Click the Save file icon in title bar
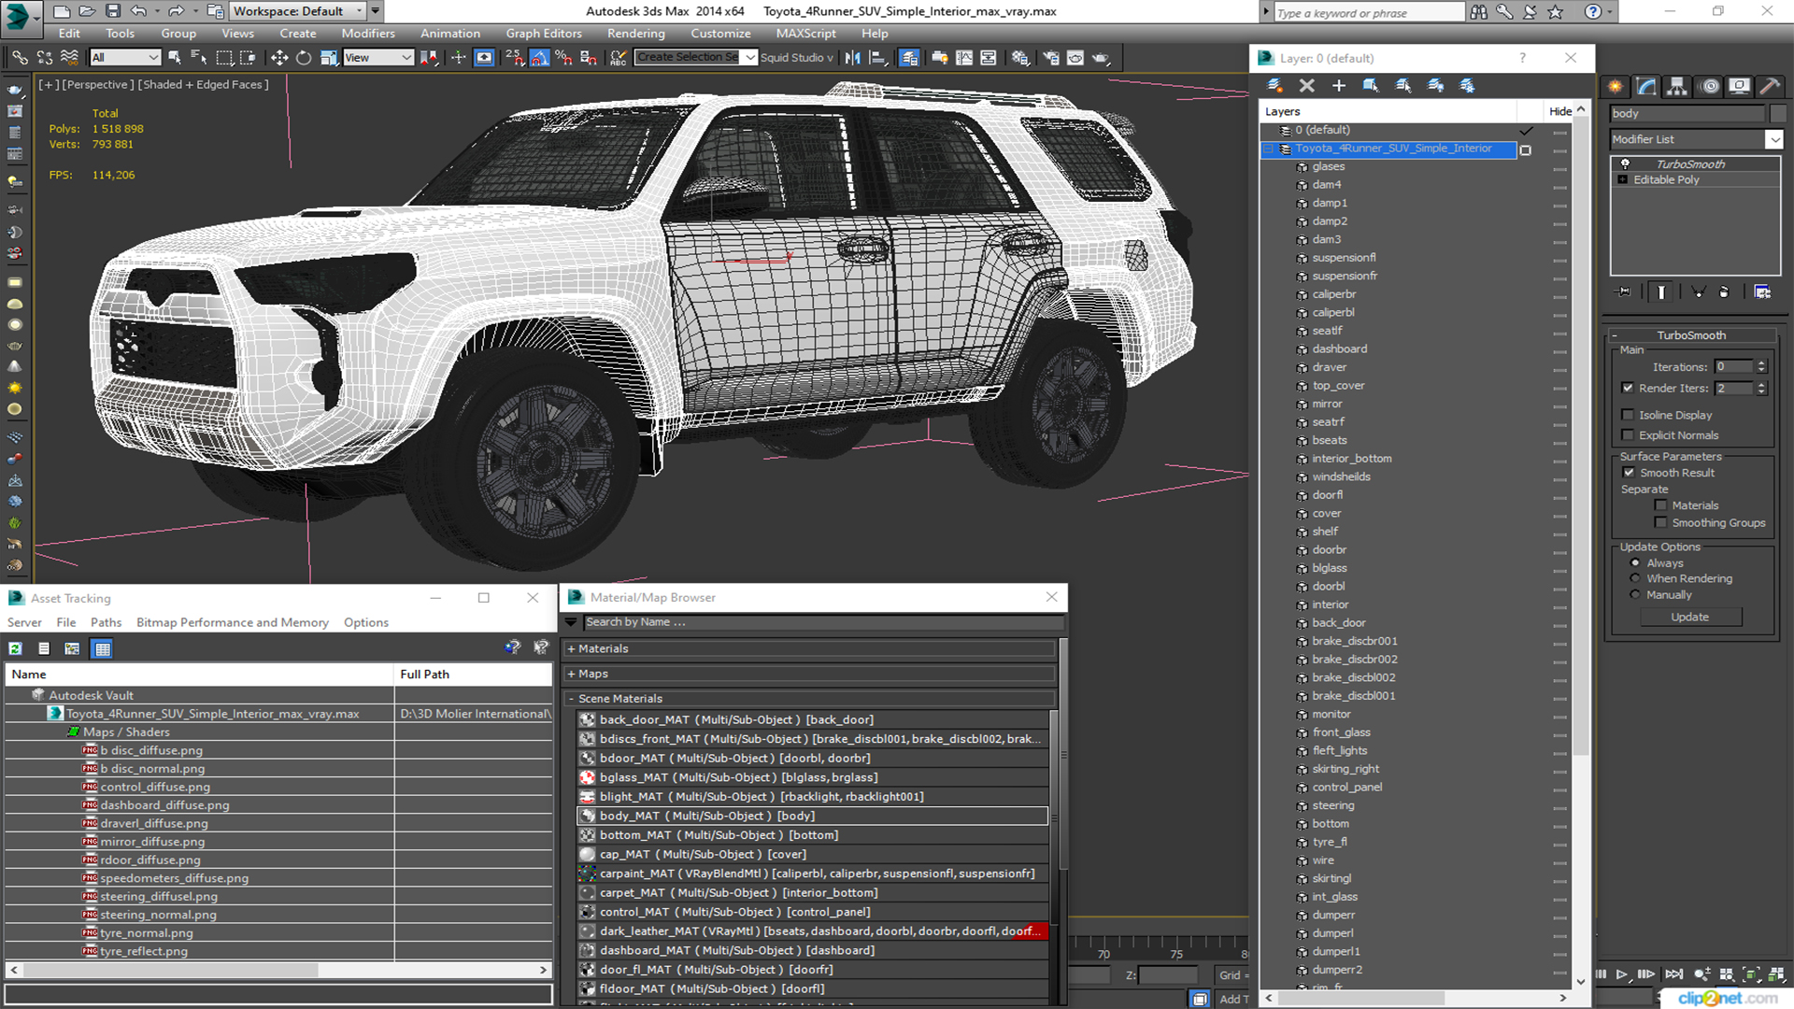 (x=112, y=11)
